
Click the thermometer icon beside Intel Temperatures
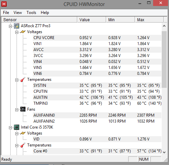point(23,145)
